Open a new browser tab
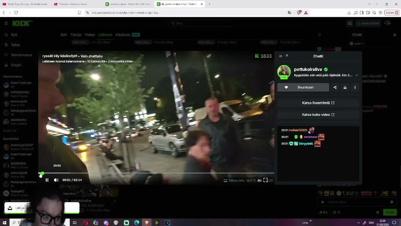Screen dimensions: 401x226 209,4
